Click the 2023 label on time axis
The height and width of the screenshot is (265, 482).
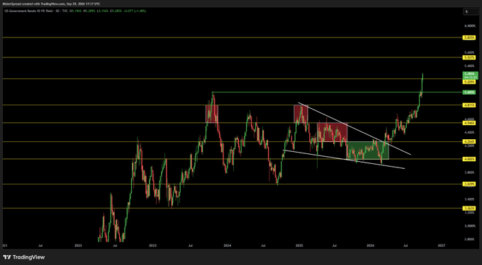tap(153, 245)
